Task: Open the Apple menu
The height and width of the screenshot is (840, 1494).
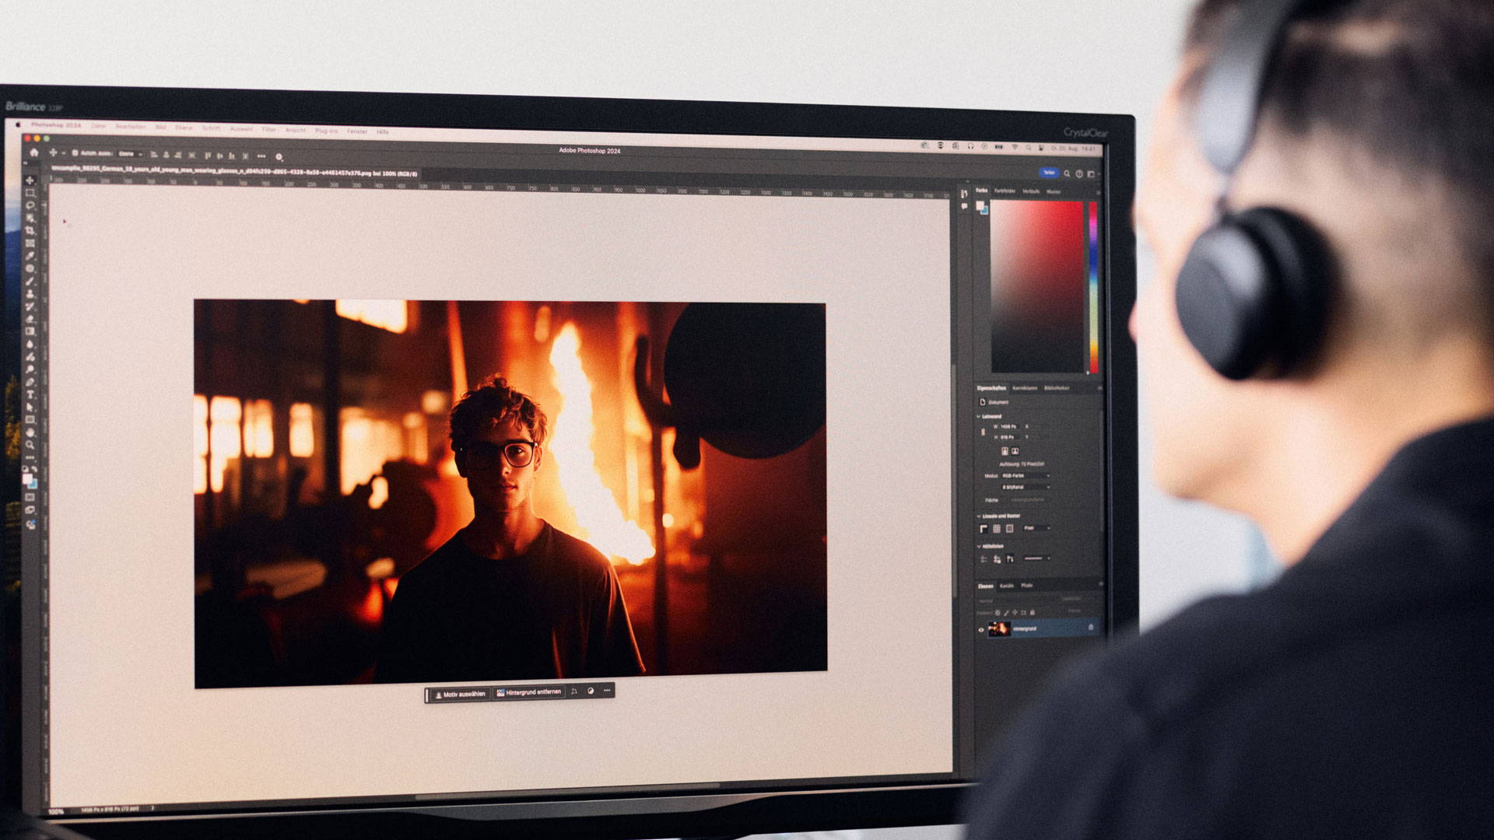Action: [18, 124]
